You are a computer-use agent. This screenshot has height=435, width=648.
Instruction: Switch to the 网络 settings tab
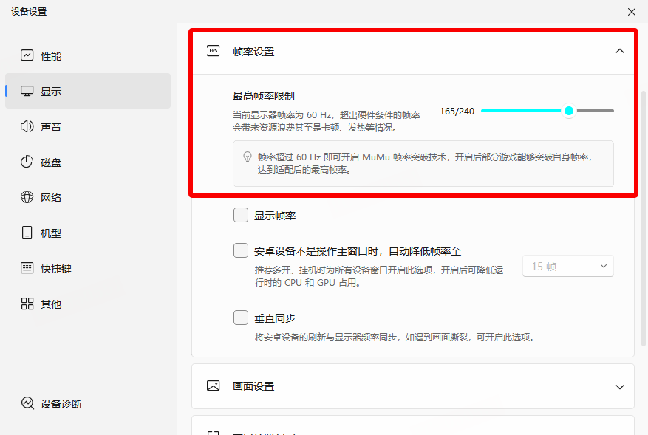point(51,197)
